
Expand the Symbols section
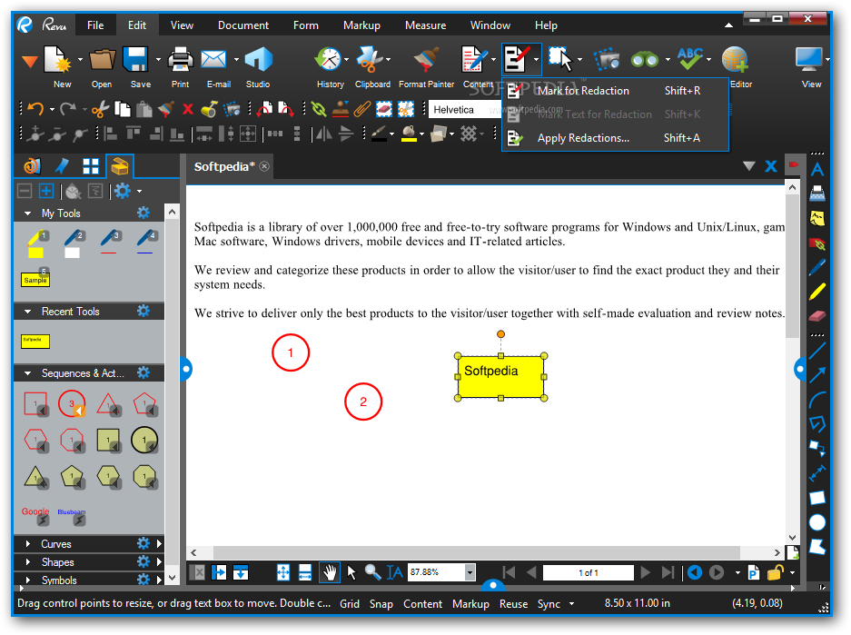point(27,580)
